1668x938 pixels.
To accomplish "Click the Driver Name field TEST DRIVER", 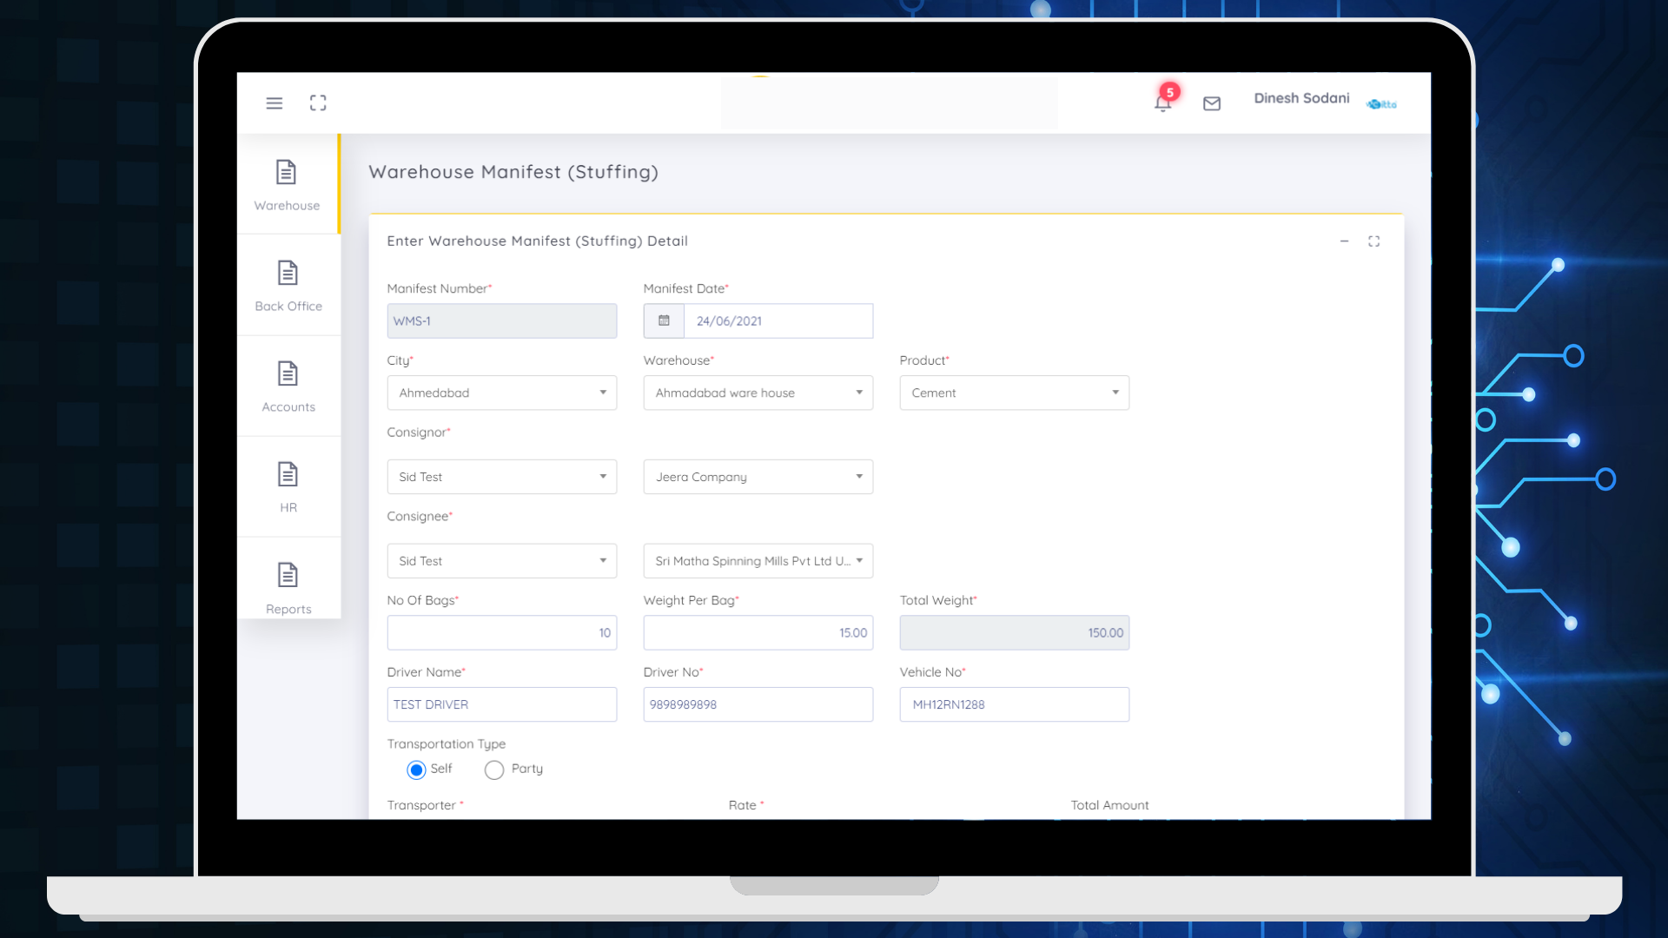I will [x=502, y=704].
